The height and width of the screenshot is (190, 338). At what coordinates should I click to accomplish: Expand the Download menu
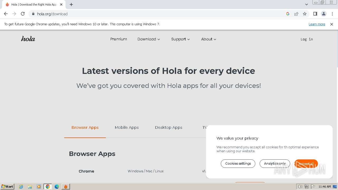149,39
